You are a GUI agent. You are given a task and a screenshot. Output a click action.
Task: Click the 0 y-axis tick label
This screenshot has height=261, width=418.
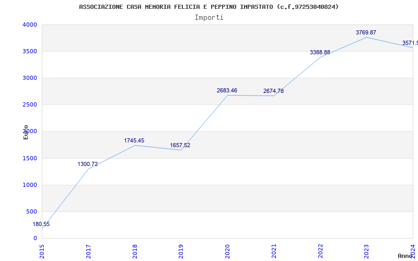35,239
